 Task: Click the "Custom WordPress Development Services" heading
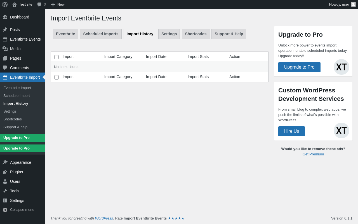311,95
